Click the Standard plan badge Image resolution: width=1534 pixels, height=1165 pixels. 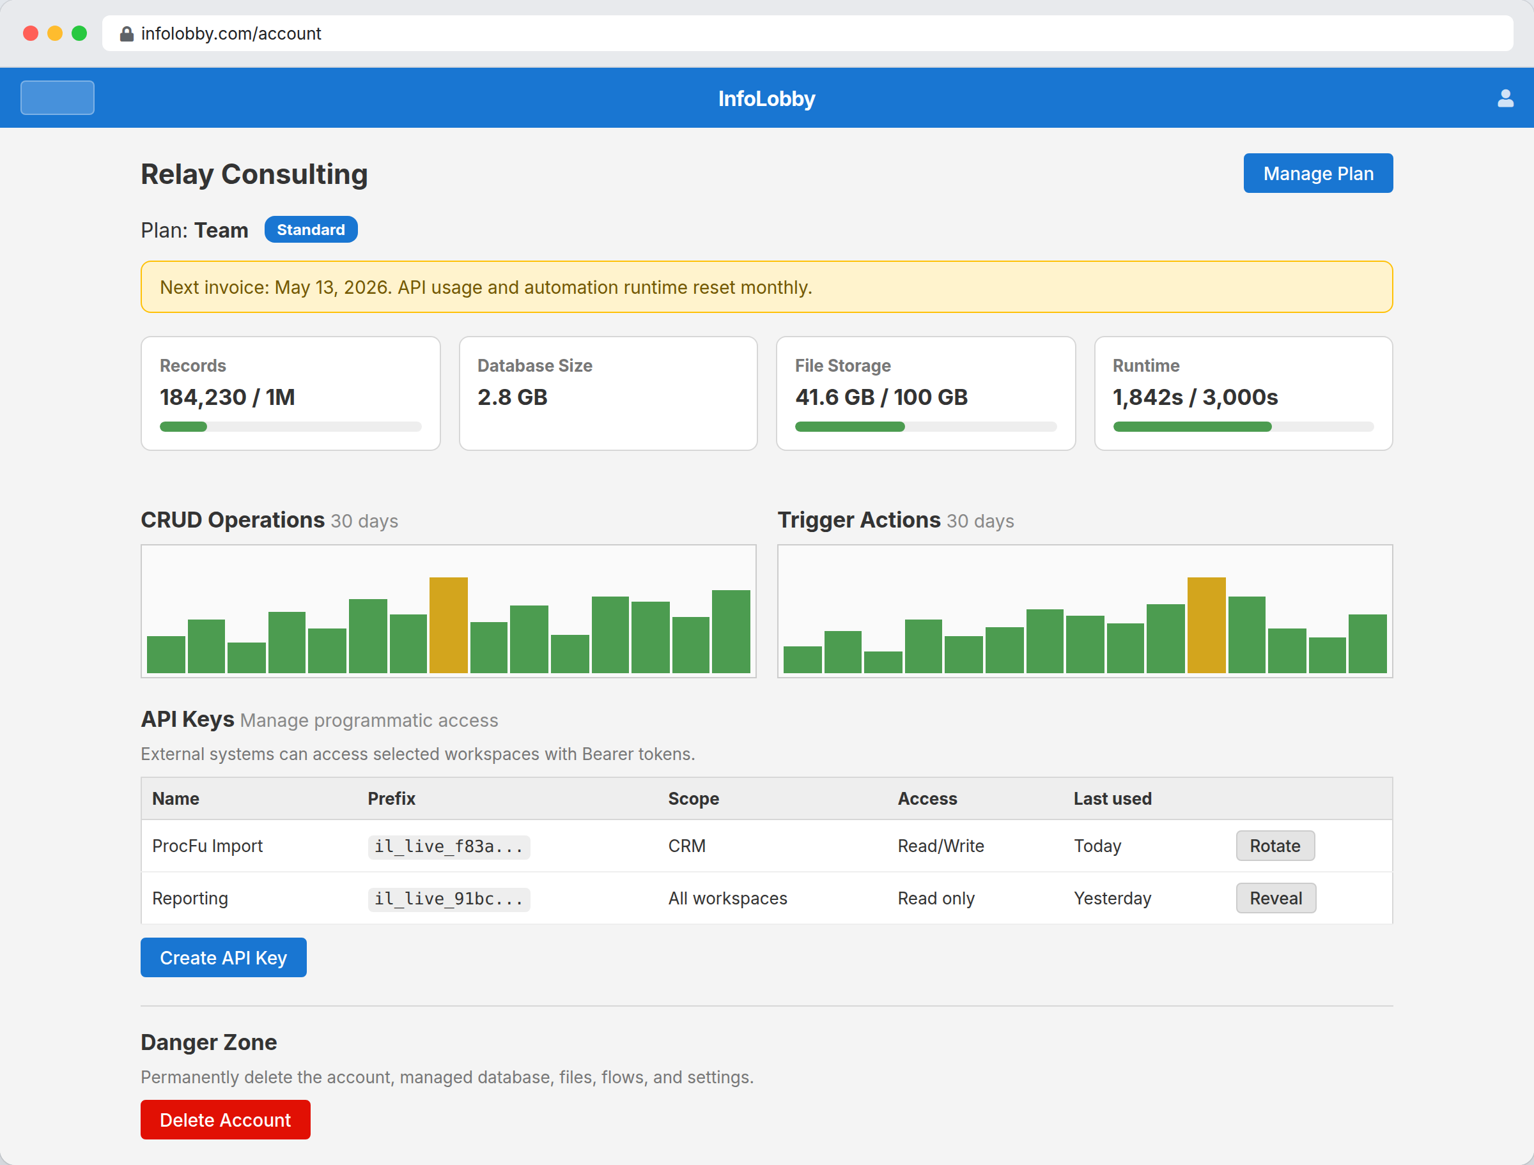point(310,229)
